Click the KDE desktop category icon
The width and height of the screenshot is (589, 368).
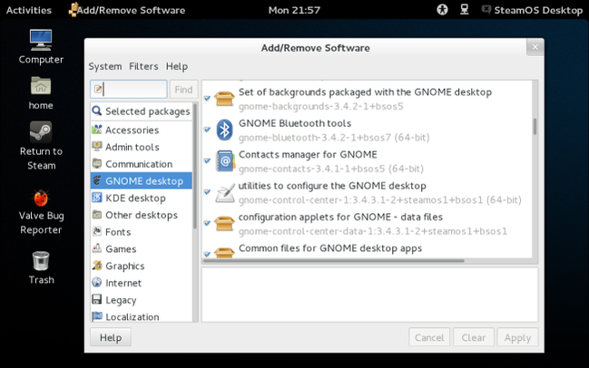tap(97, 199)
